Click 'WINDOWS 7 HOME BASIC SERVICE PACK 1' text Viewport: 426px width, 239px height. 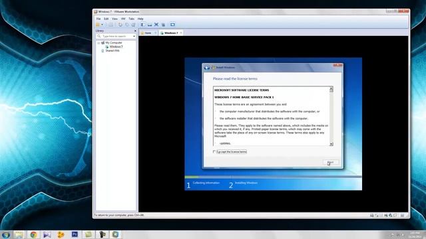click(244, 97)
